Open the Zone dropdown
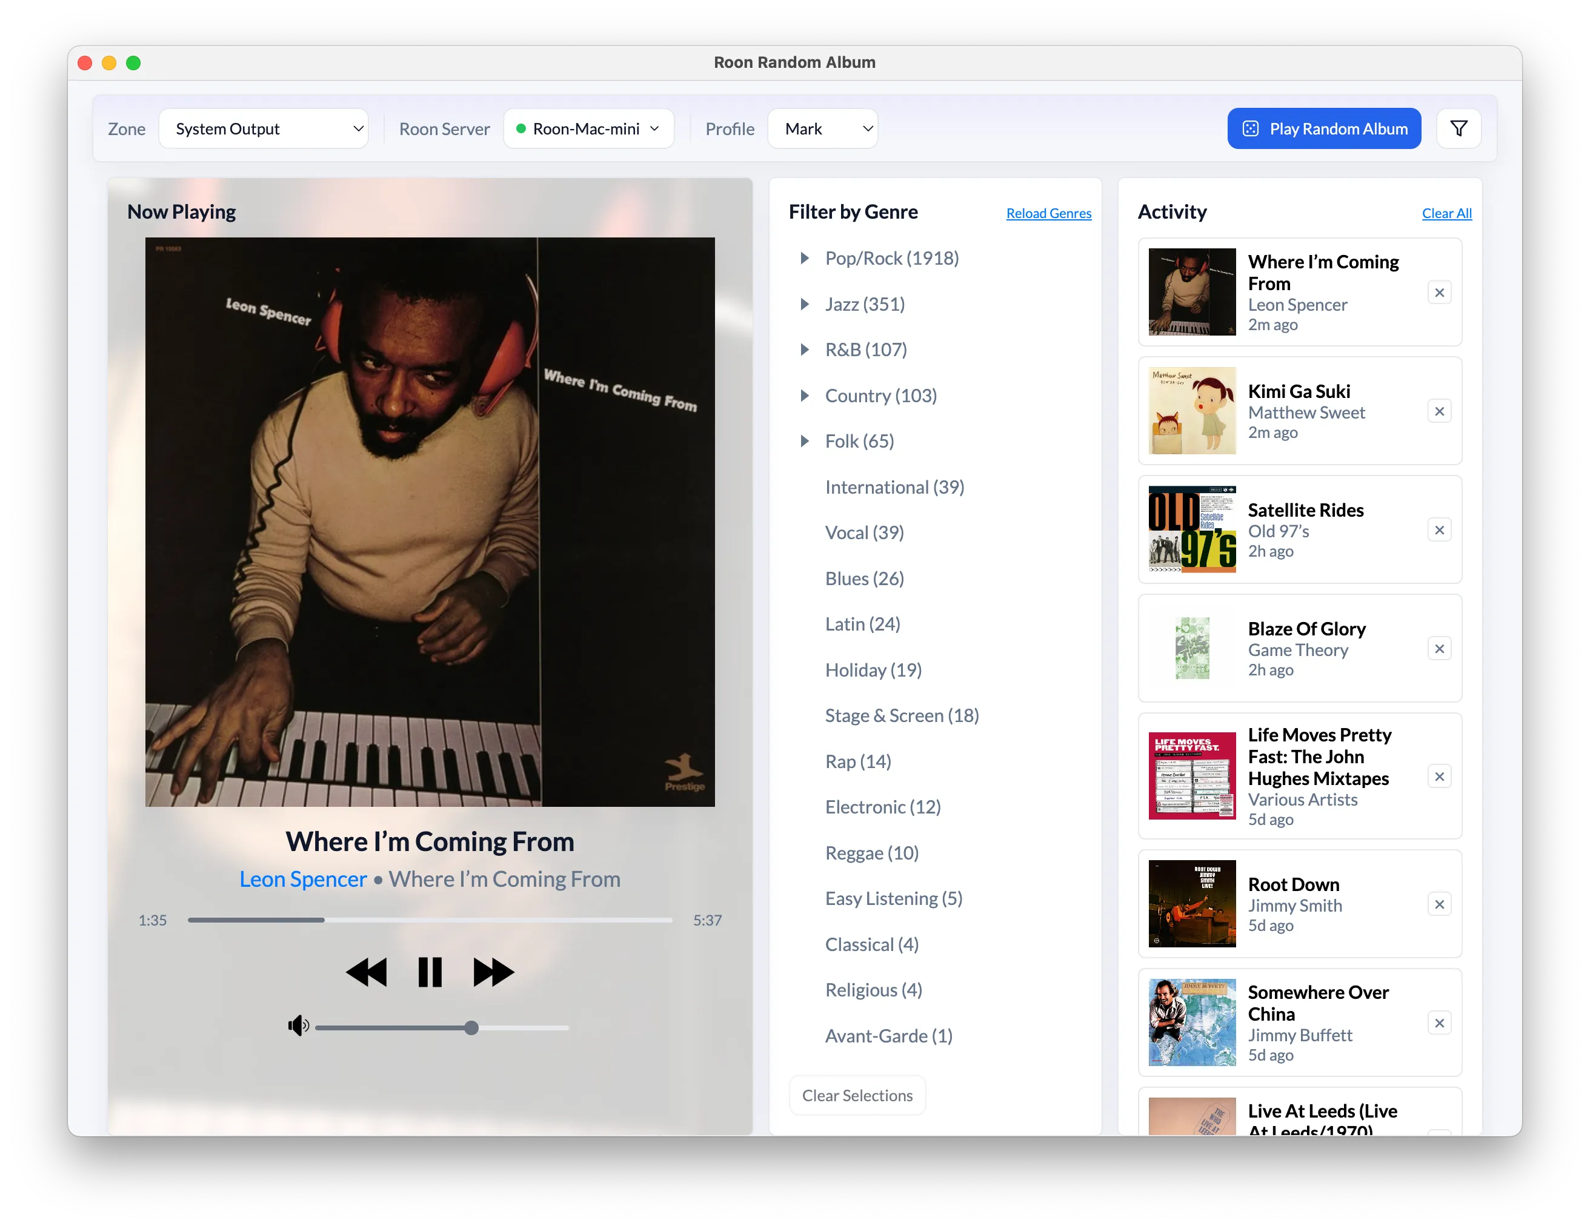The height and width of the screenshot is (1226, 1590). tap(264, 129)
